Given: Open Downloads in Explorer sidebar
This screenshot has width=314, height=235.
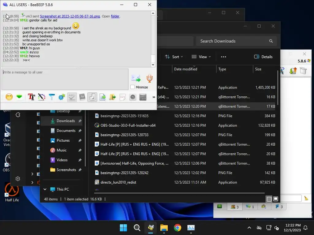Looking at the screenshot, I should (62, 121).
